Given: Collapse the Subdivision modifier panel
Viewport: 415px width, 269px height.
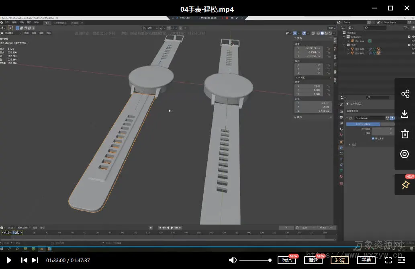Looking at the screenshot, I should pos(347,118).
